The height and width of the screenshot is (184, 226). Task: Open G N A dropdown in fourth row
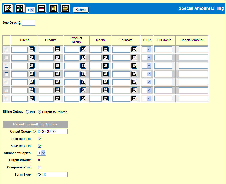click(x=147, y=74)
